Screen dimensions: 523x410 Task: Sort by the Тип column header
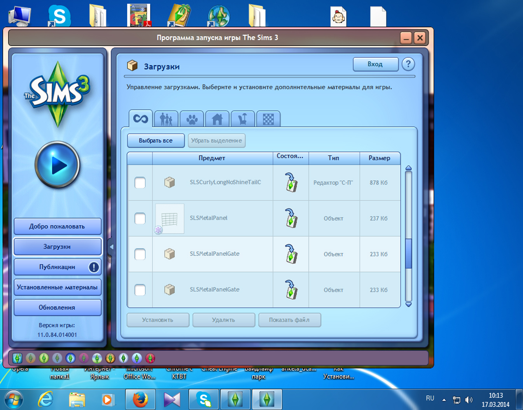click(334, 158)
